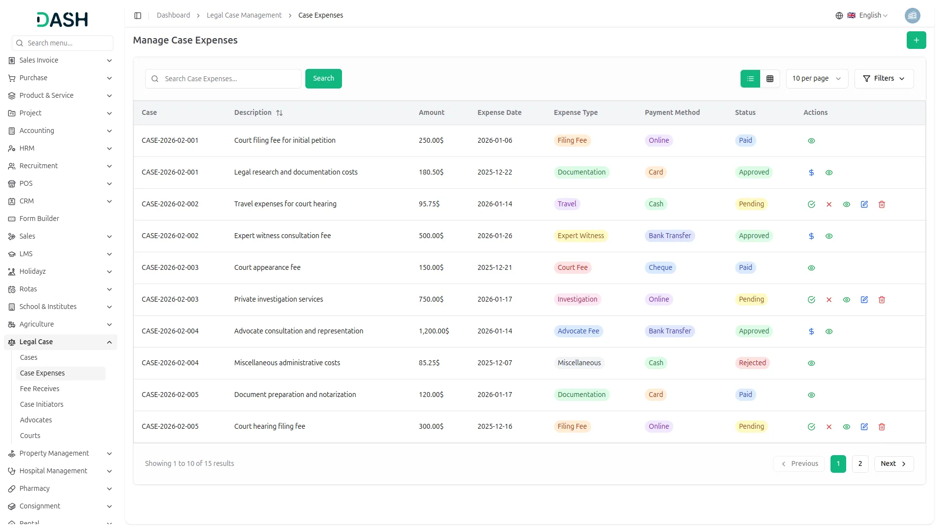
Task: Delete the Court hearing filing fee expense
Action: pyautogui.click(x=882, y=426)
